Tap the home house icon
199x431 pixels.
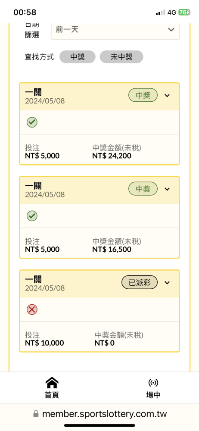[52, 383]
